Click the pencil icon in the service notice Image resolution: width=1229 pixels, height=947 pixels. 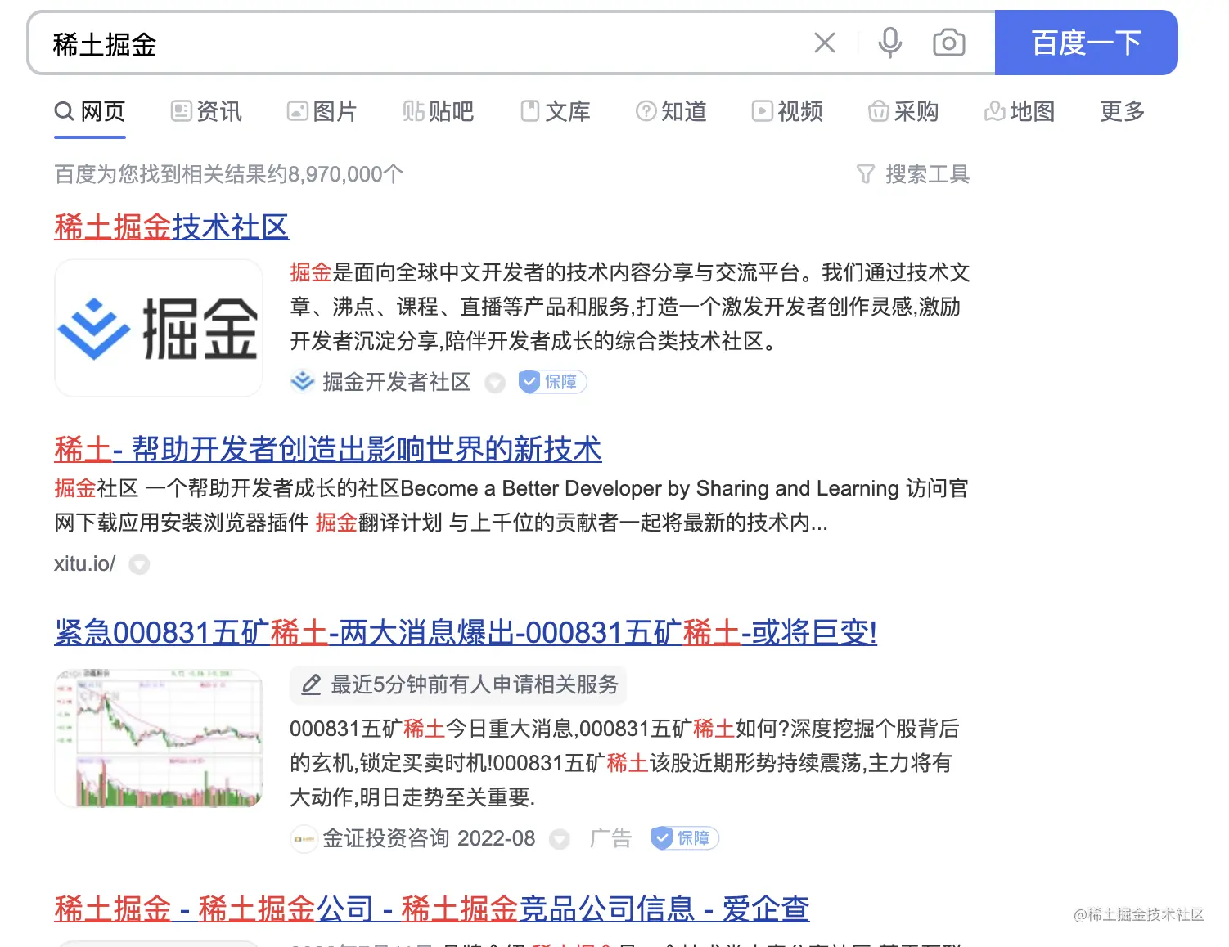[311, 685]
